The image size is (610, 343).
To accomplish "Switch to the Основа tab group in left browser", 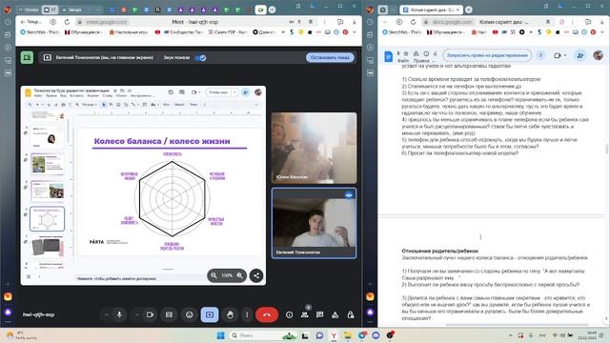I will coord(29,10).
